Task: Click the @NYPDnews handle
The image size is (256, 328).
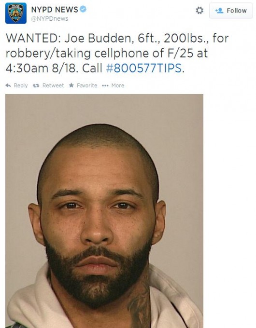Action: point(50,19)
